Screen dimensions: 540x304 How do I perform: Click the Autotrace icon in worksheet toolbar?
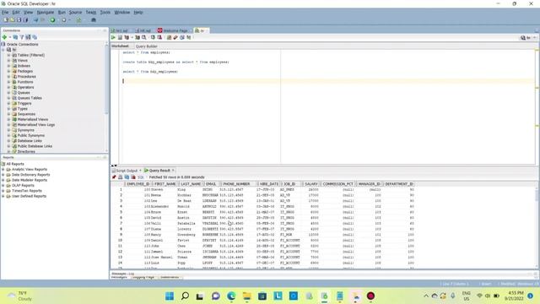[x=138, y=37]
